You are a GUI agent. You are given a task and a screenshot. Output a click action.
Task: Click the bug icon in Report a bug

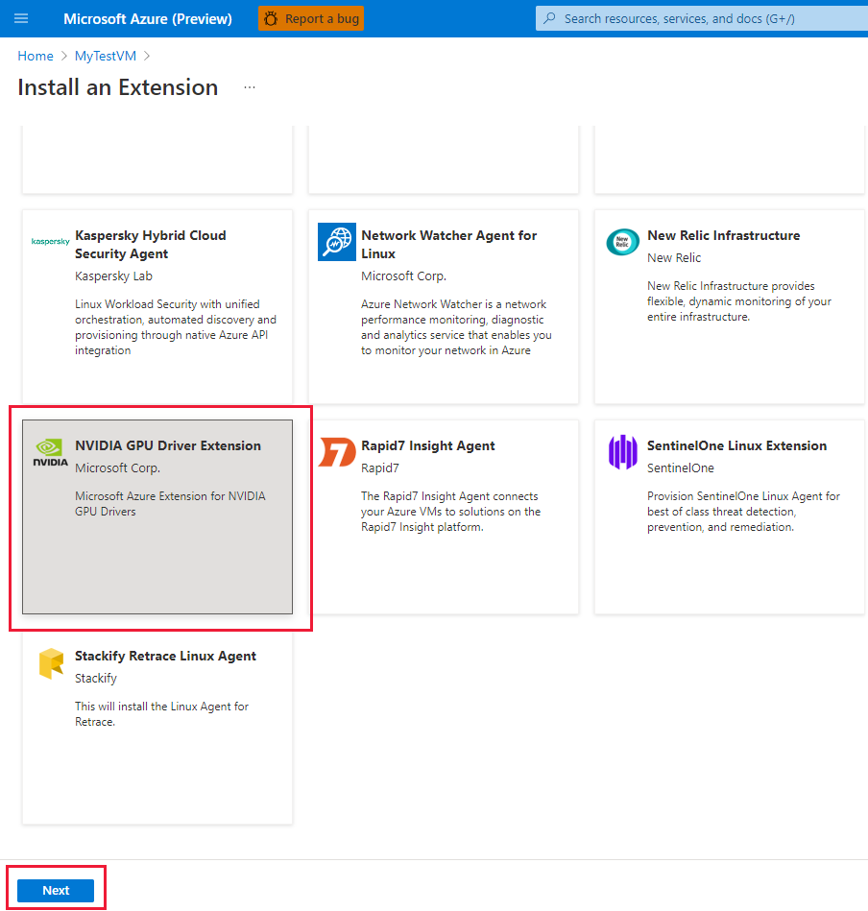point(271,17)
